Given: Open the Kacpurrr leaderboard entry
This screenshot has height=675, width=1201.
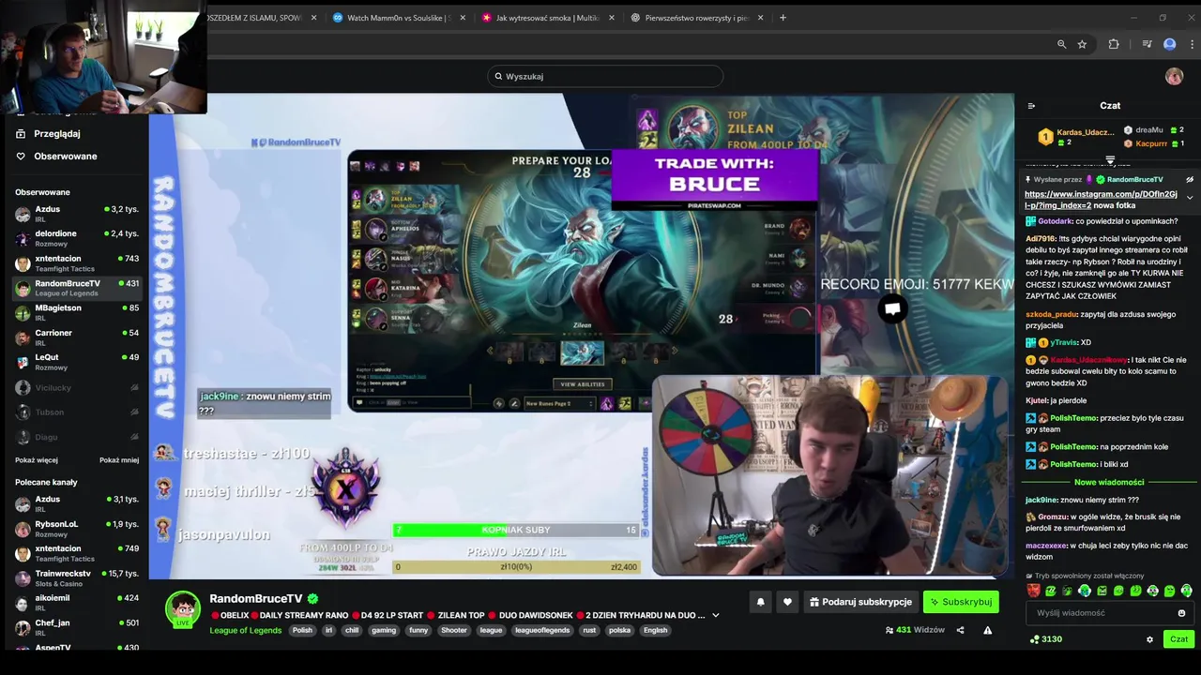Looking at the screenshot, I should [1154, 143].
